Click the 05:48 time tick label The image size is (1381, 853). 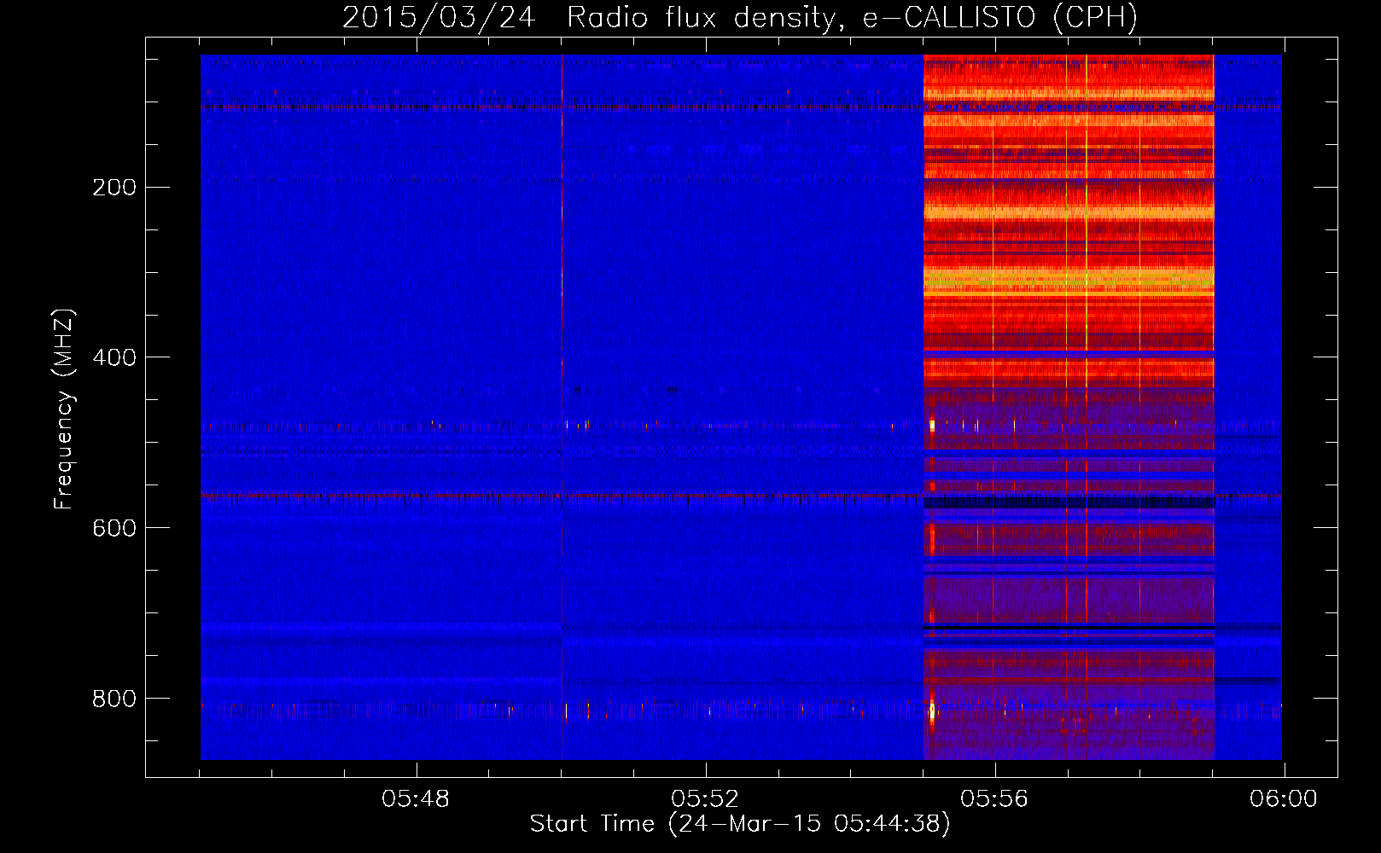click(416, 799)
